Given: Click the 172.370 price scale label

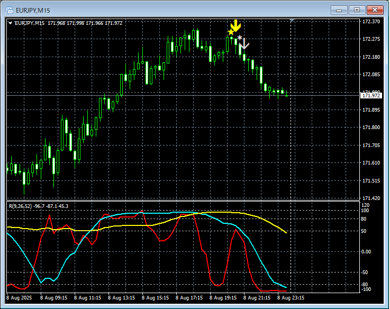Looking at the screenshot, I should 371,22.
